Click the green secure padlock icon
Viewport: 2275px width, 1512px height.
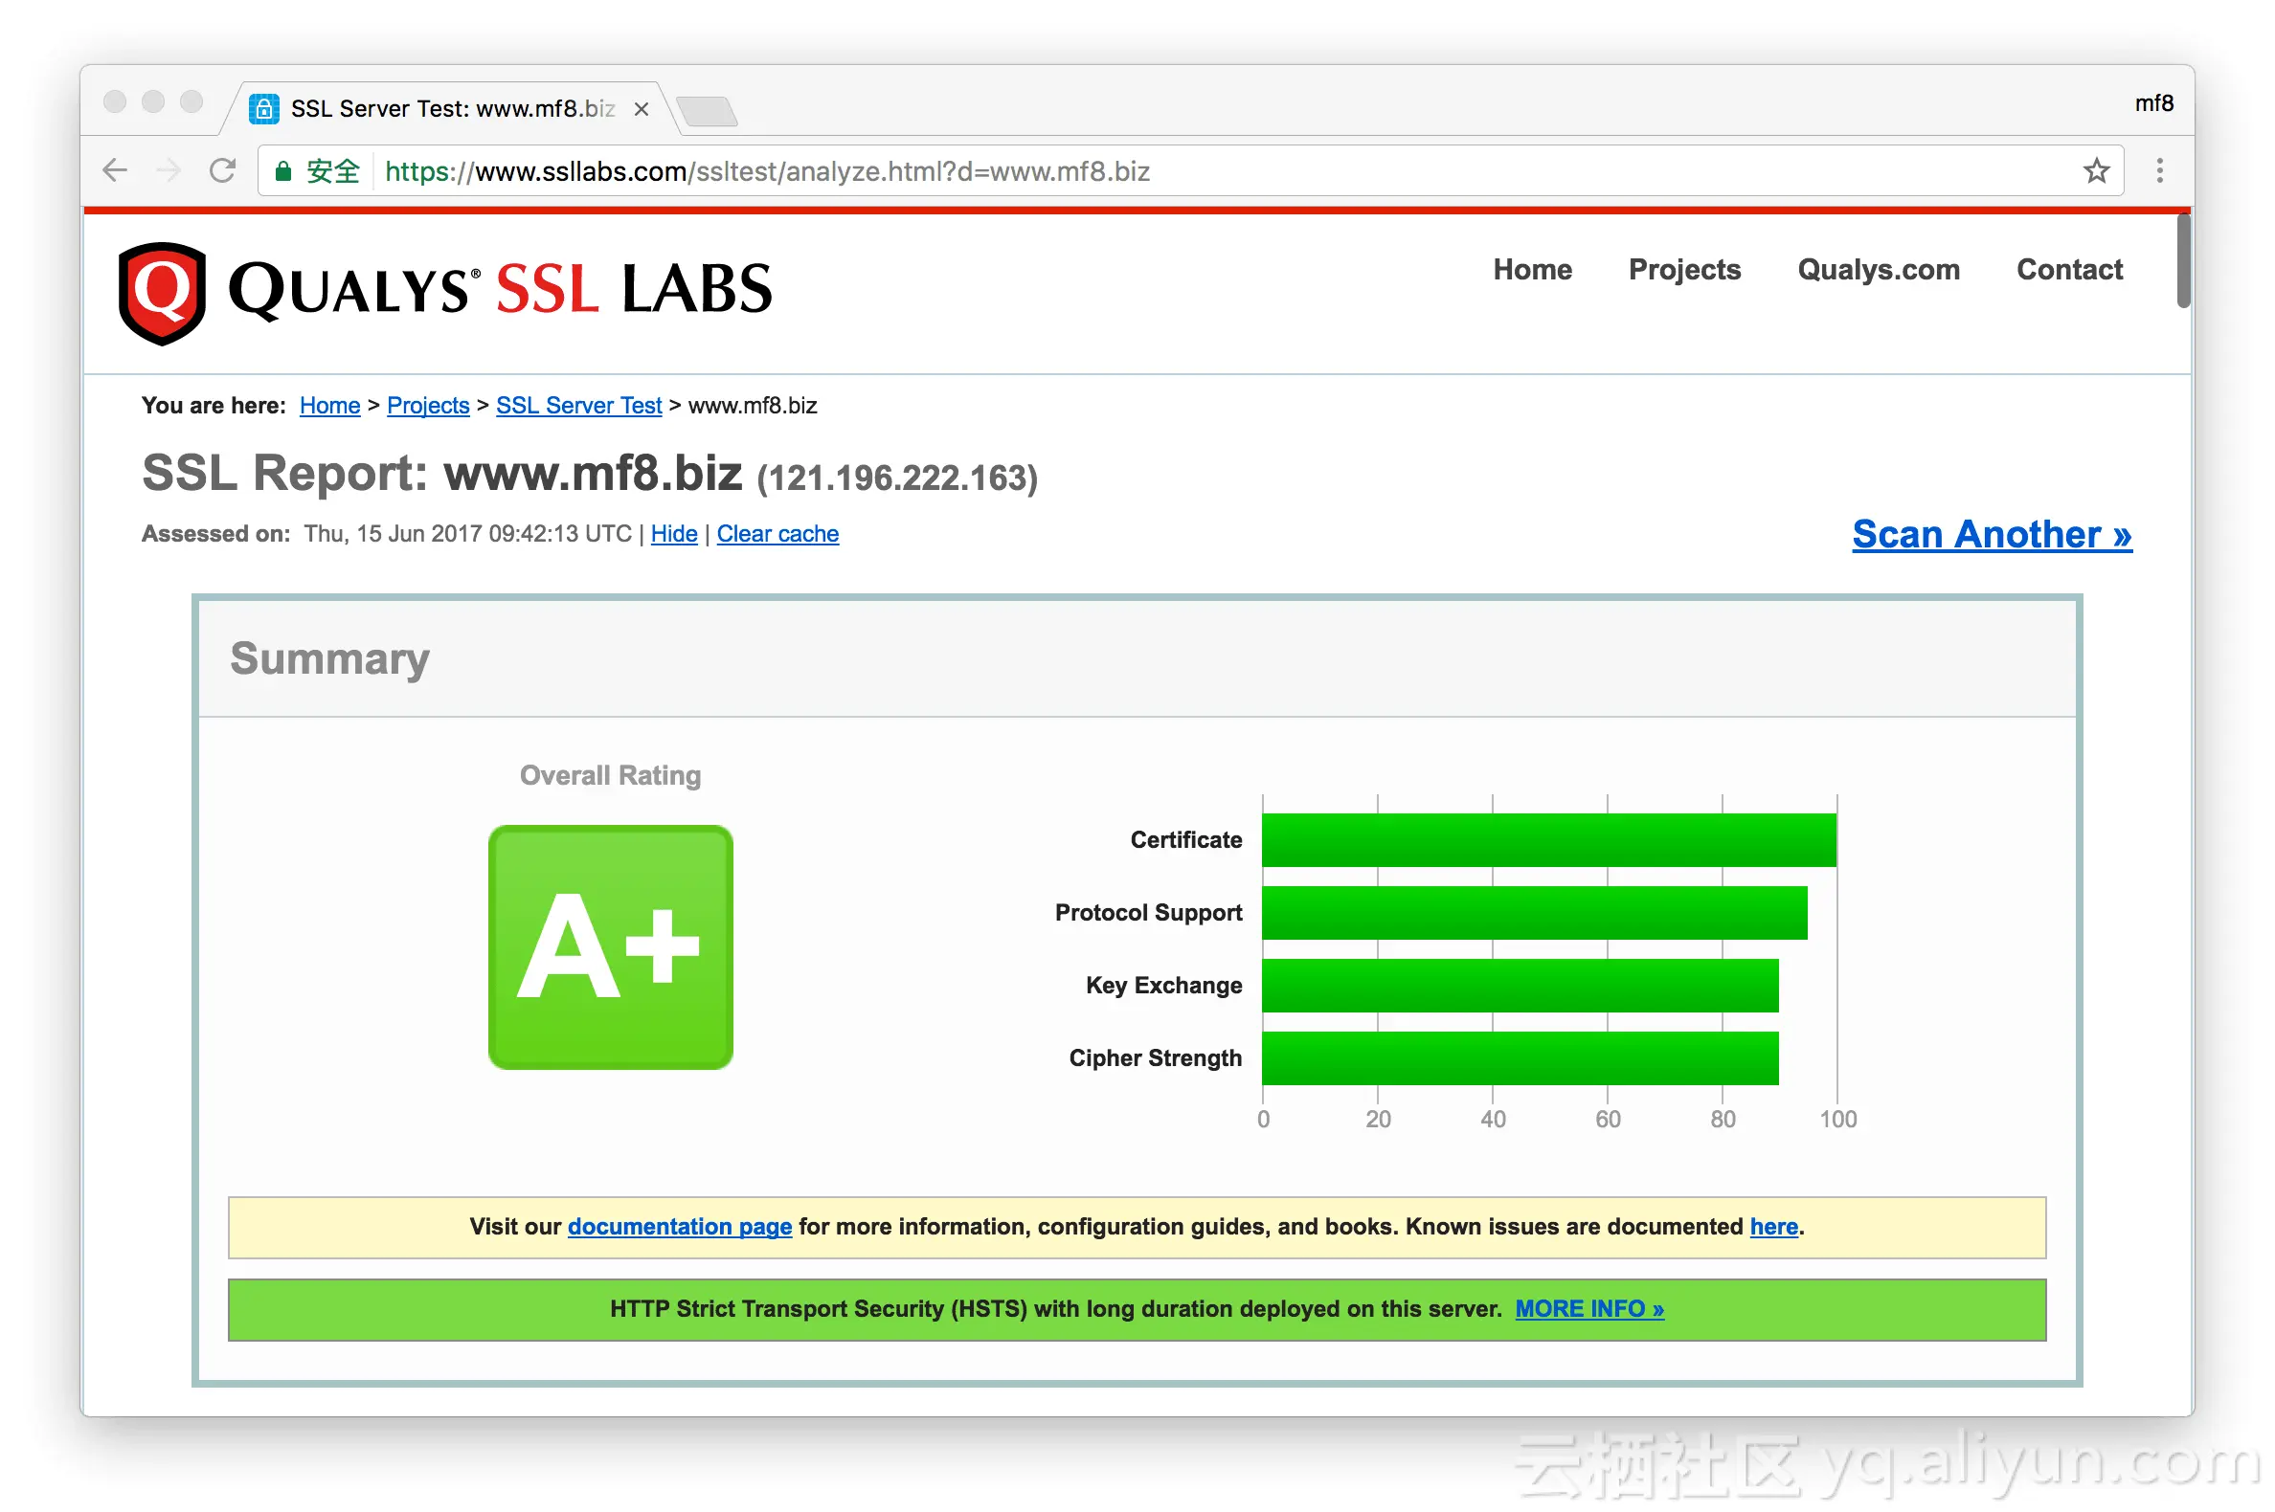click(x=282, y=171)
